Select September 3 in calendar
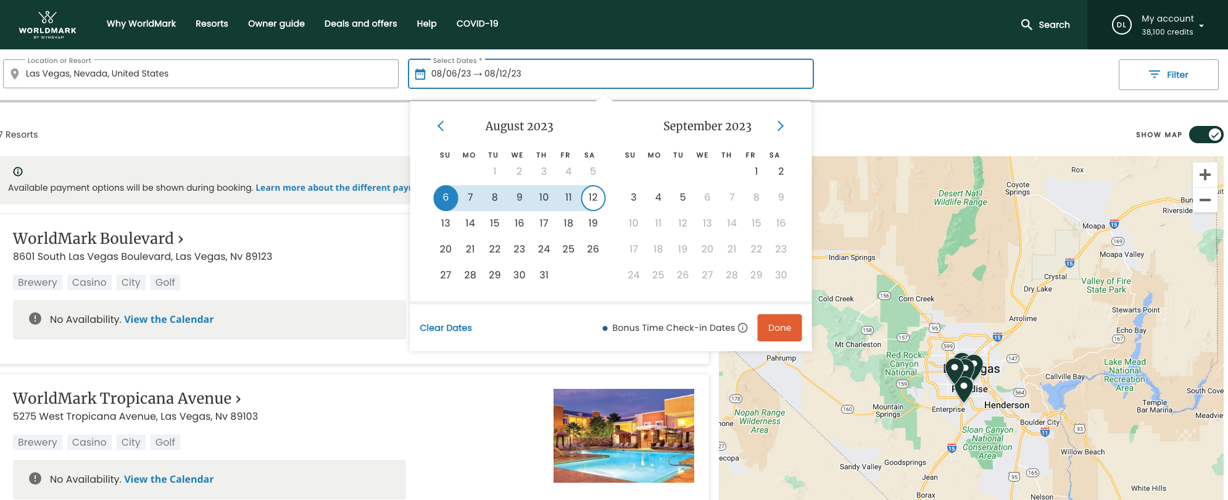Viewport: 1228px width, 500px height. tap(634, 198)
